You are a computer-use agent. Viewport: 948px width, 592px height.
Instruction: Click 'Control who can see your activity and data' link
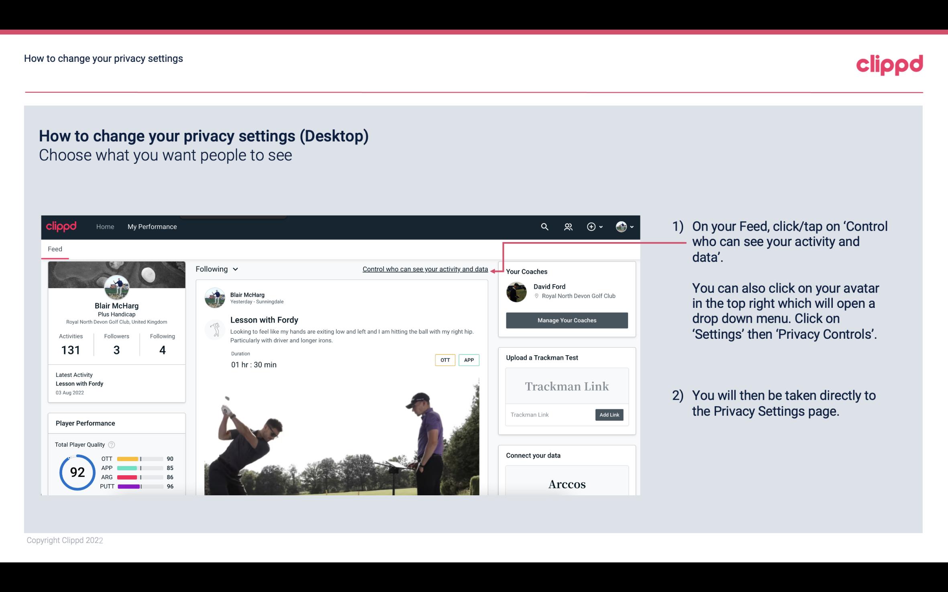425,269
